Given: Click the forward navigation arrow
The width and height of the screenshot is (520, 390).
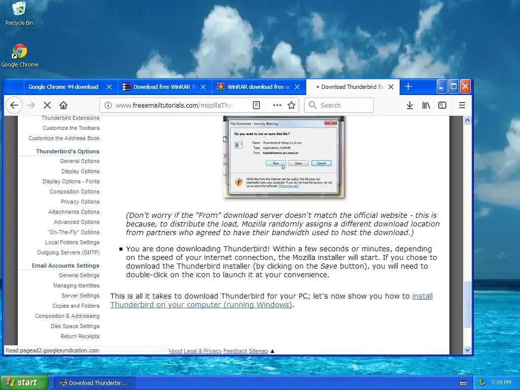Looking at the screenshot, I should 31,106.
